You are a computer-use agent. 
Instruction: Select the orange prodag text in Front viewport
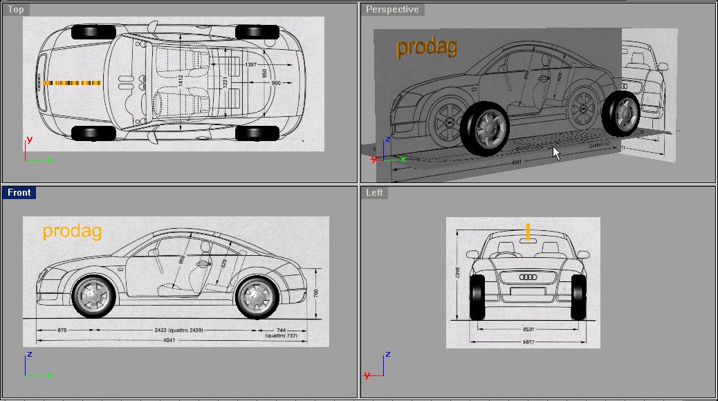tap(72, 231)
